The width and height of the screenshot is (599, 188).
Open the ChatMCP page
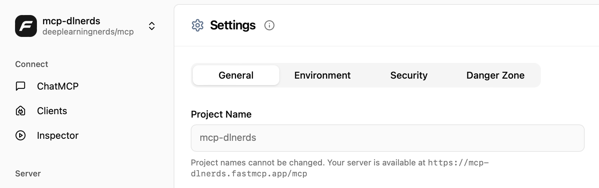click(58, 86)
